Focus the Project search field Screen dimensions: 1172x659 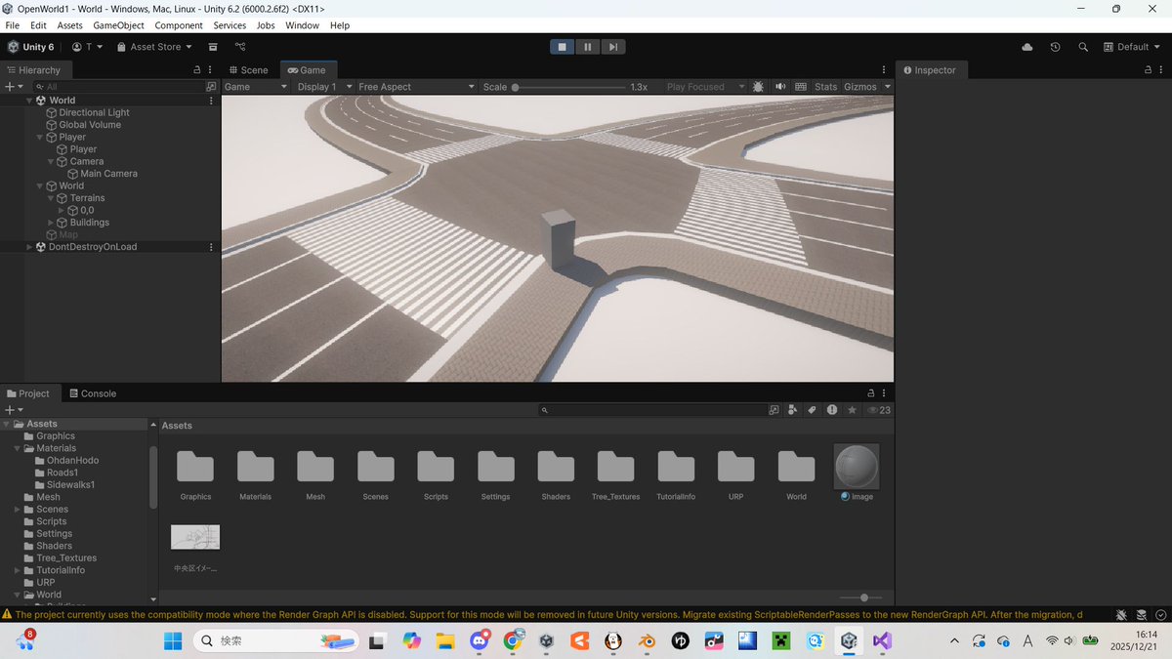tap(651, 410)
